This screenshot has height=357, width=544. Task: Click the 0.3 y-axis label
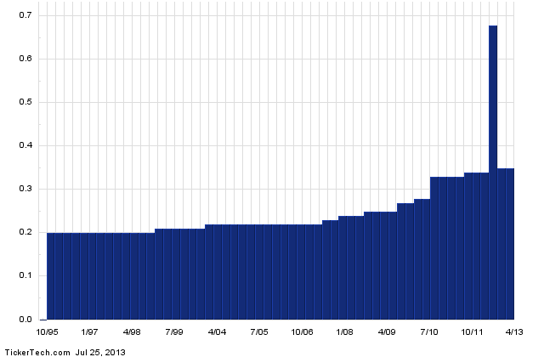tap(25, 189)
